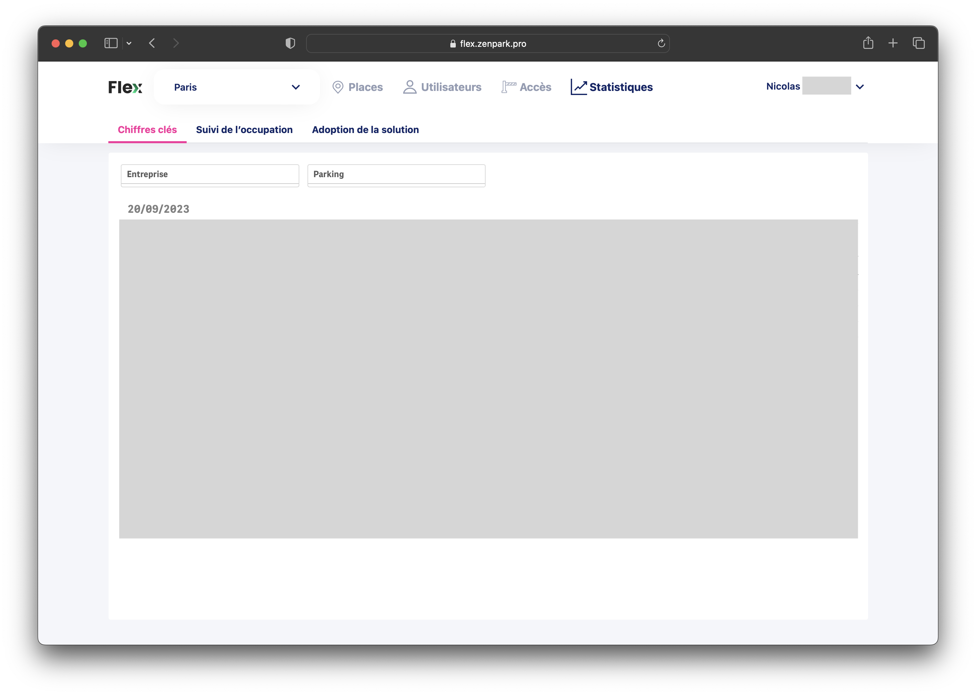Minimize the Safari window
Viewport: 976px width, 695px height.
coord(69,43)
